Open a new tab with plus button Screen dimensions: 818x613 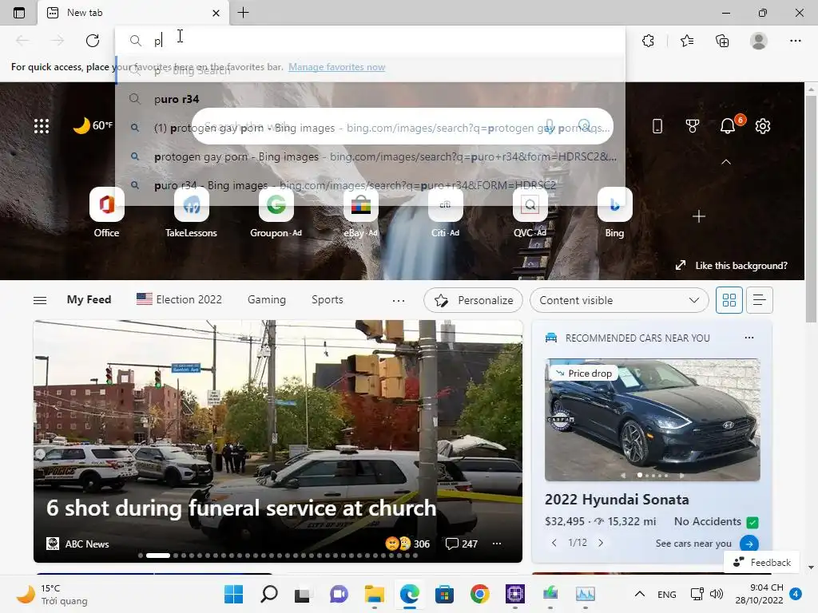[243, 13]
